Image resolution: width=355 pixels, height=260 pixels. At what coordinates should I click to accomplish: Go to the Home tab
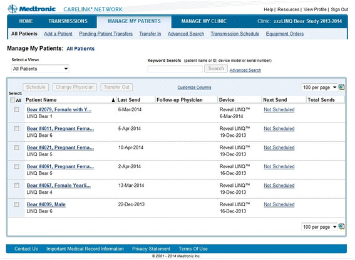26,21
